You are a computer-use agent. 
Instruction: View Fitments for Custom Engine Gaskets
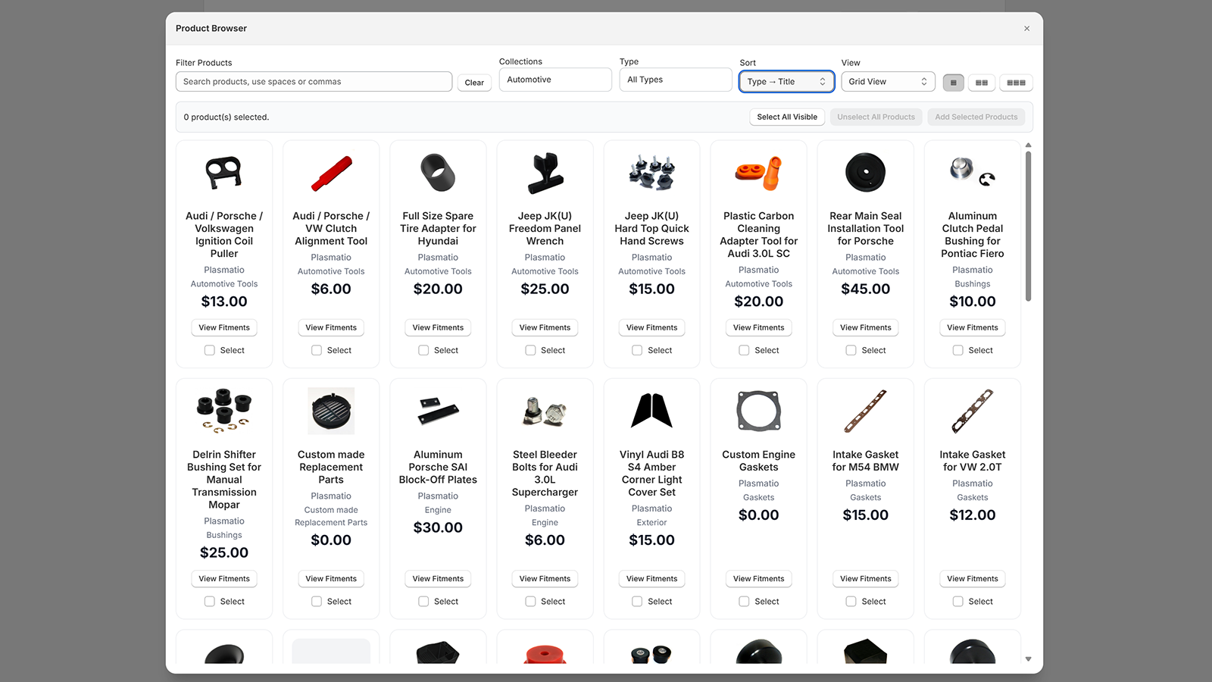pyautogui.click(x=759, y=578)
